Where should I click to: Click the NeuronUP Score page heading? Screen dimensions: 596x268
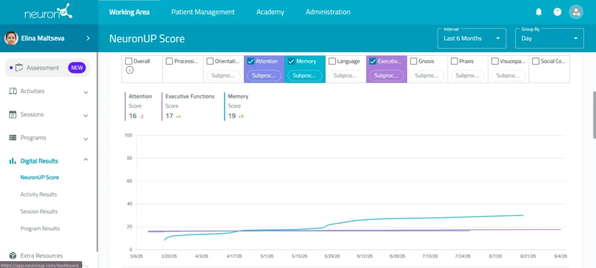pos(147,38)
